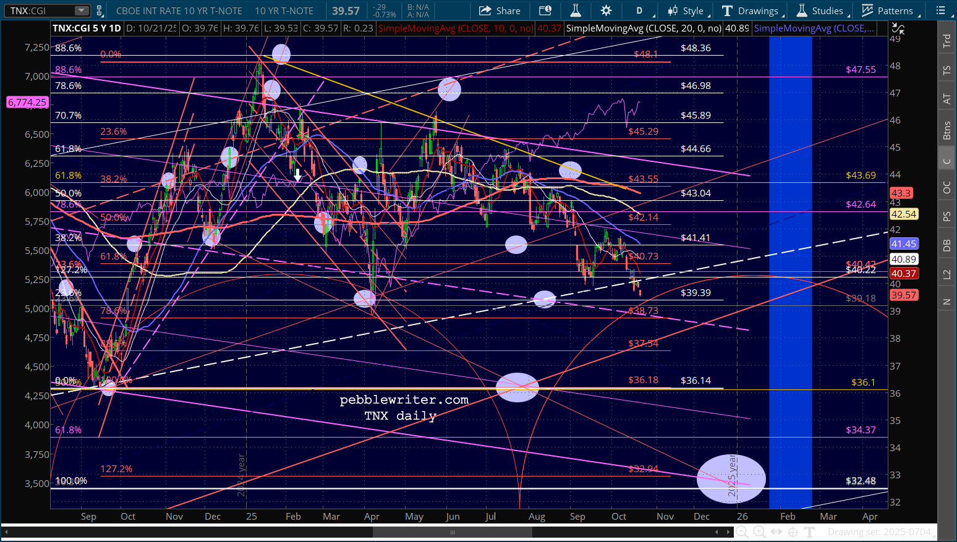The width and height of the screenshot is (957, 542).
Task: Click the 42.54 yellow price bubble
Action: pos(904,214)
